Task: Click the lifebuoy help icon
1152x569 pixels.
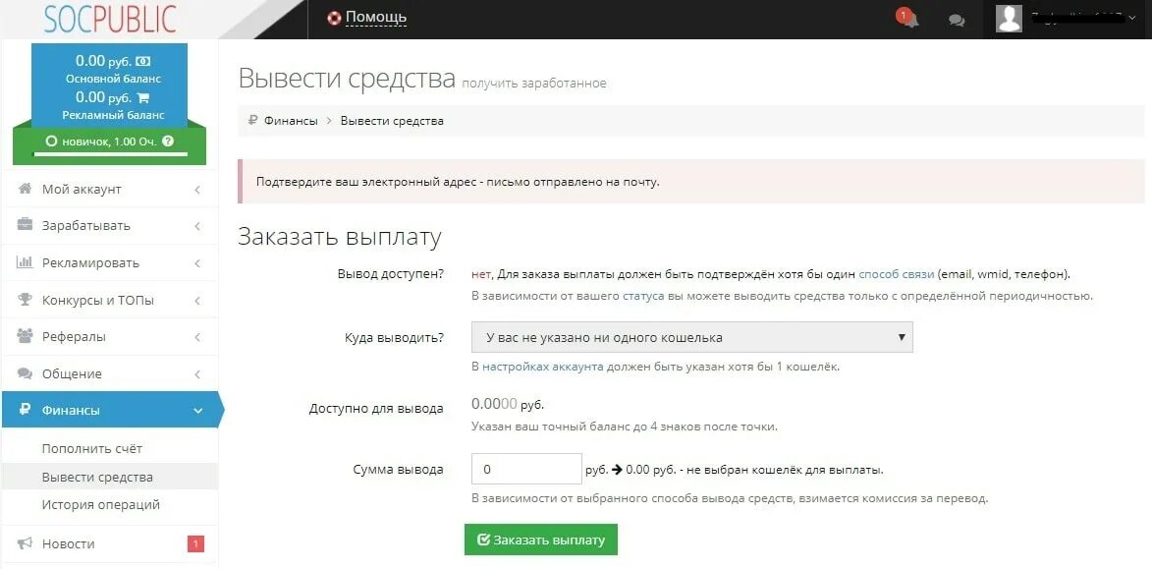Action: coord(334,18)
